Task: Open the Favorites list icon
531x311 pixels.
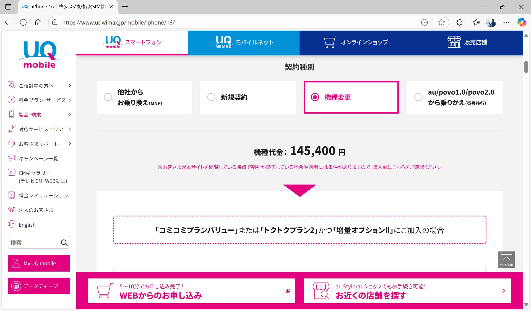Action: (x=476, y=22)
